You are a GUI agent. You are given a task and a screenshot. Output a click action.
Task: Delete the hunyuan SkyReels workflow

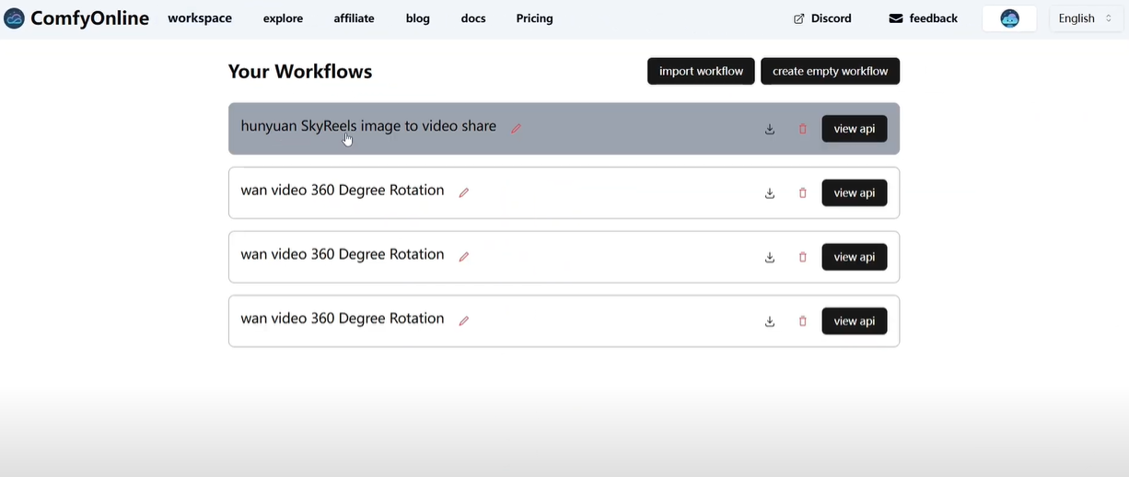click(802, 129)
